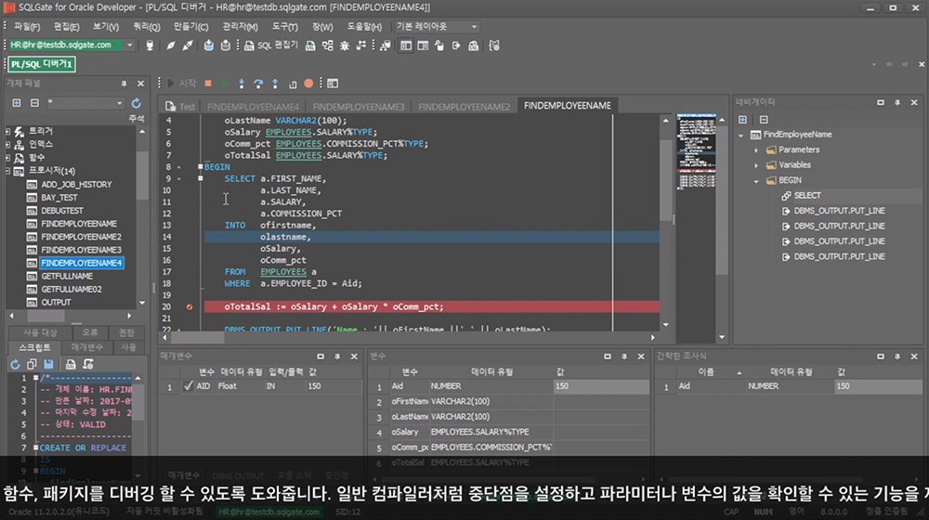Click the disconnect plug icon
This screenshot has width=929, height=520.
click(x=188, y=45)
